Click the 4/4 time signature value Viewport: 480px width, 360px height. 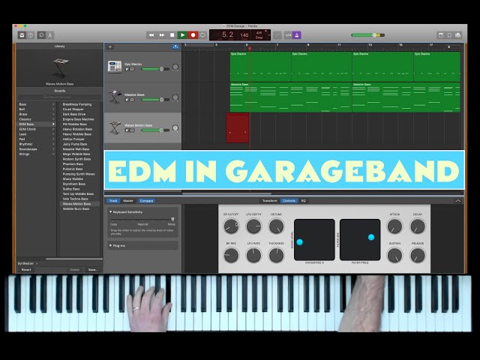click(x=259, y=33)
